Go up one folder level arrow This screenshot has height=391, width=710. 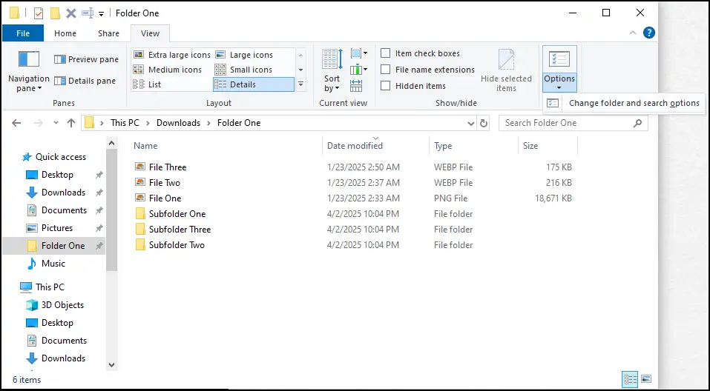click(71, 123)
